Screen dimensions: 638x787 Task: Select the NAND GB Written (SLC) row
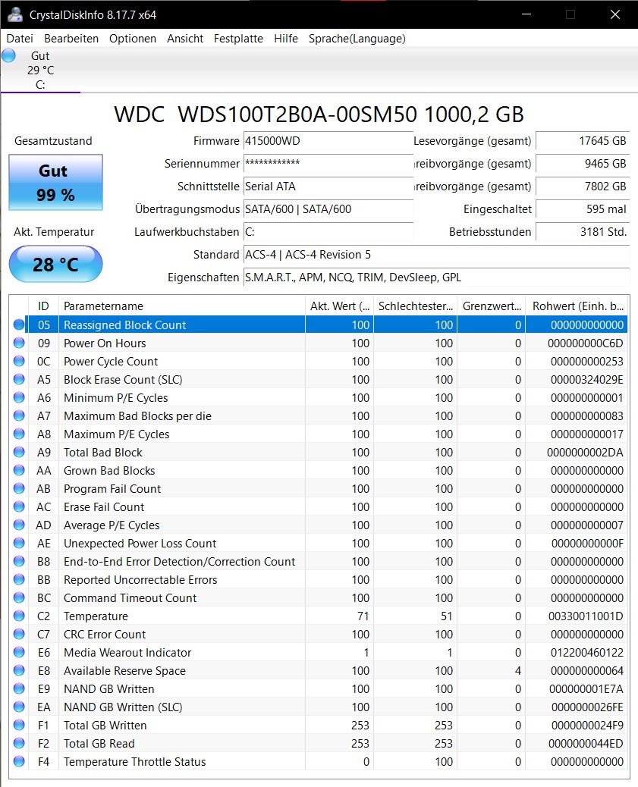(x=319, y=707)
